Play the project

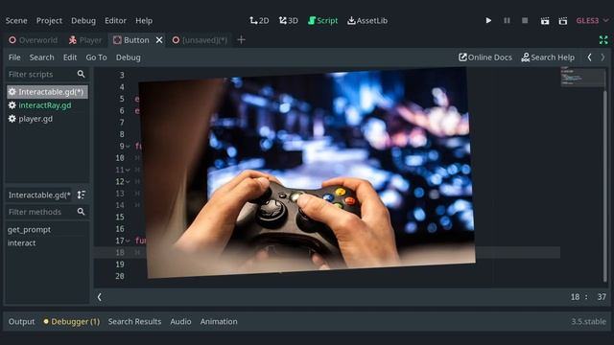click(488, 20)
